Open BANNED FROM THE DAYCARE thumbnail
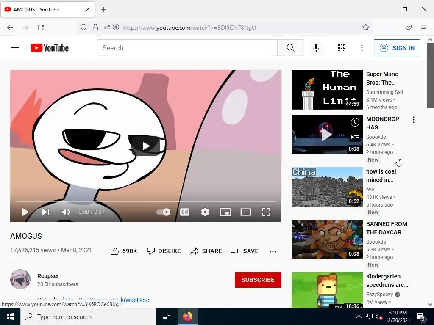 (327, 240)
